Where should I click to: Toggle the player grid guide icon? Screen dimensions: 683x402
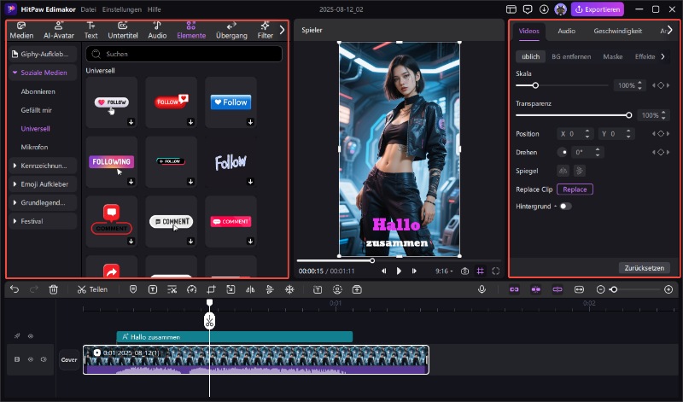point(480,271)
